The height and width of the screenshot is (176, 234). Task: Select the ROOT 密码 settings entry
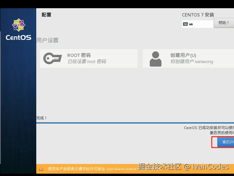(x=88, y=58)
